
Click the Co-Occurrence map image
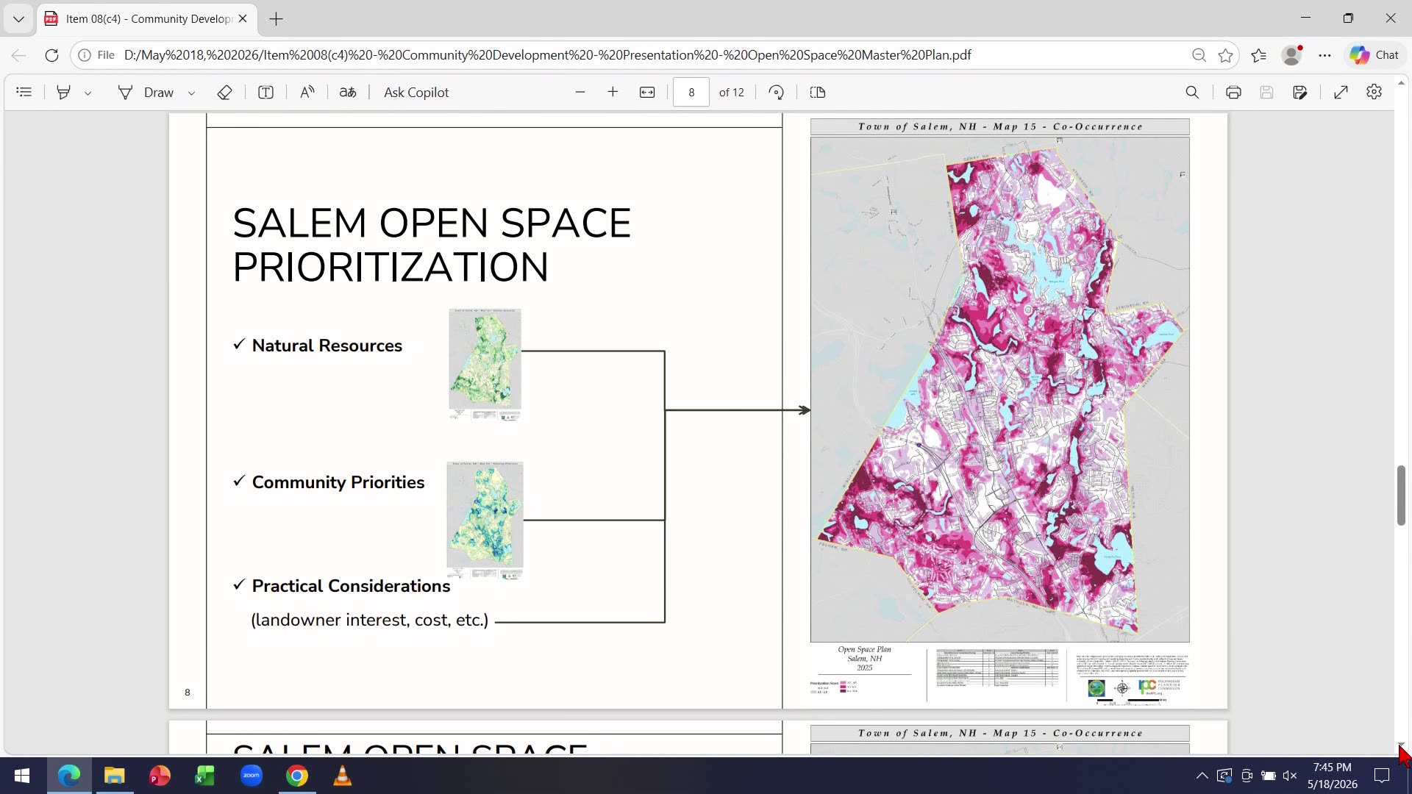(999, 390)
